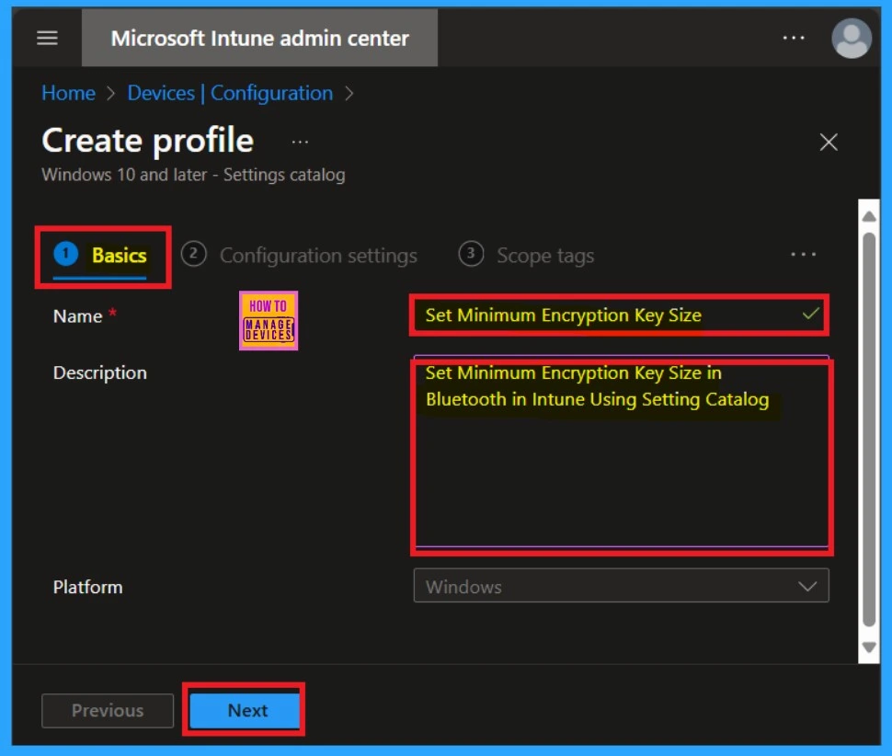This screenshot has width=892, height=756.
Task: Select the Configuration settings step tab
Action: (299, 256)
